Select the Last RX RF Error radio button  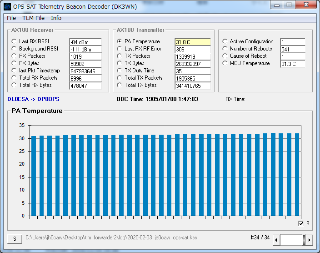[120, 49]
